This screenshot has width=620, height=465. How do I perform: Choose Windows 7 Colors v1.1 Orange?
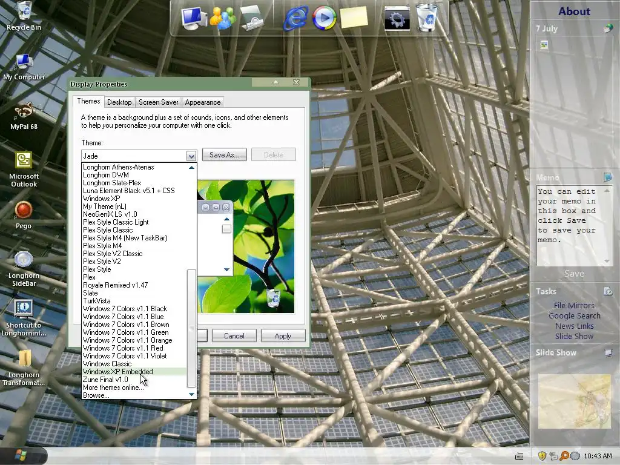tap(134, 340)
